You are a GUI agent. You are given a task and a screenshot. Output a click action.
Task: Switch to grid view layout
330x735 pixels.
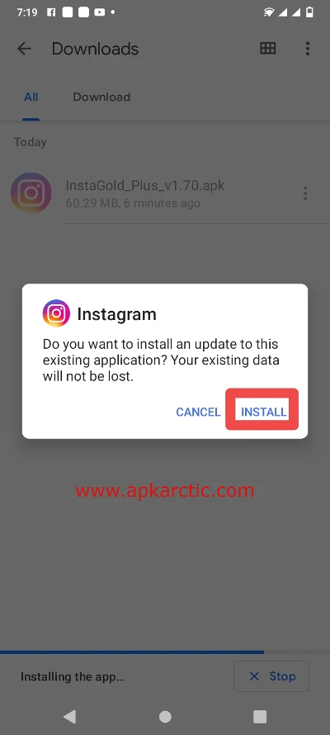click(x=268, y=48)
